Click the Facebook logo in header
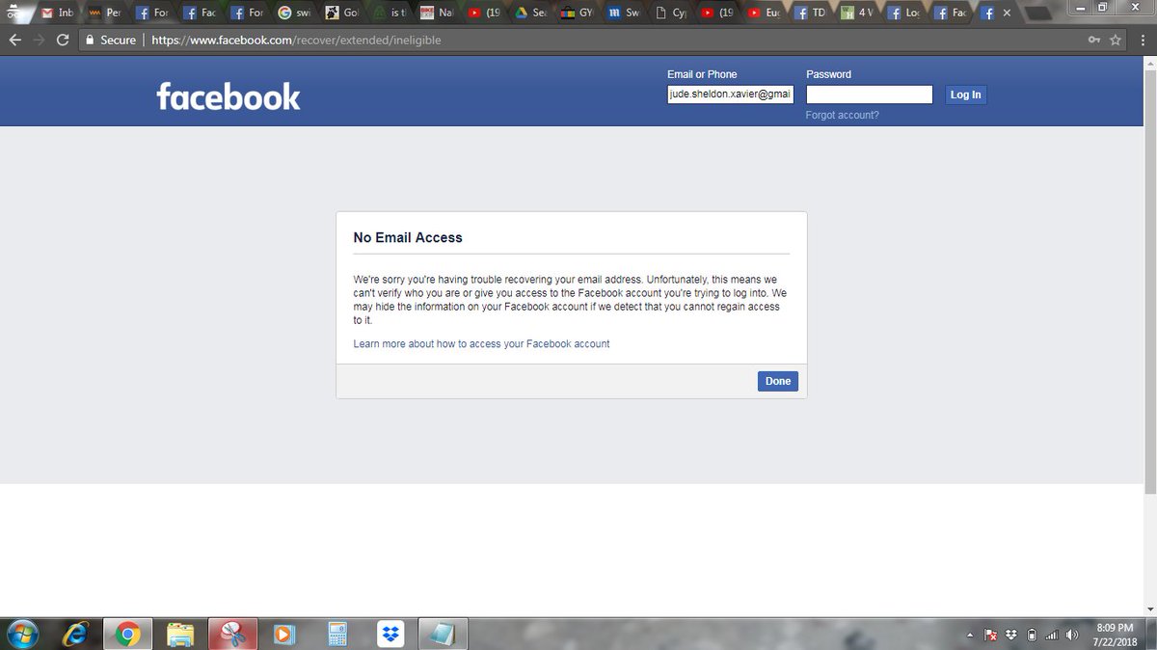Viewport: 1157px width, 650px height. pos(229,96)
